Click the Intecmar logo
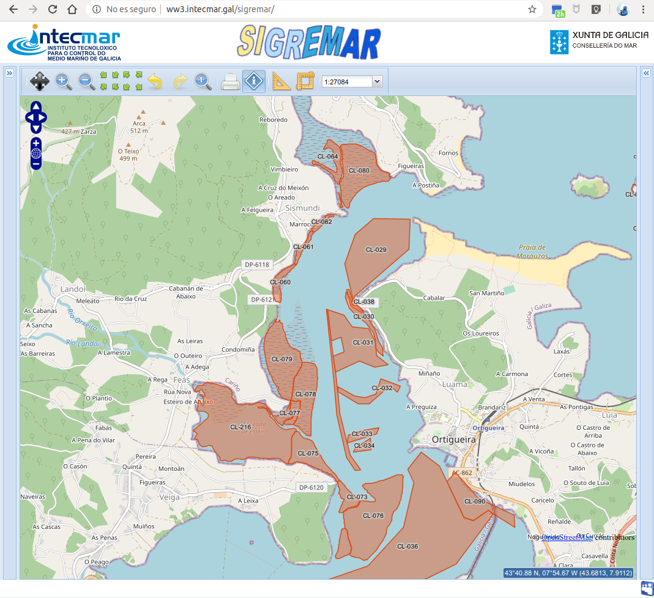Image resolution: width=654 pixels, height=598 pixels. 64,43
